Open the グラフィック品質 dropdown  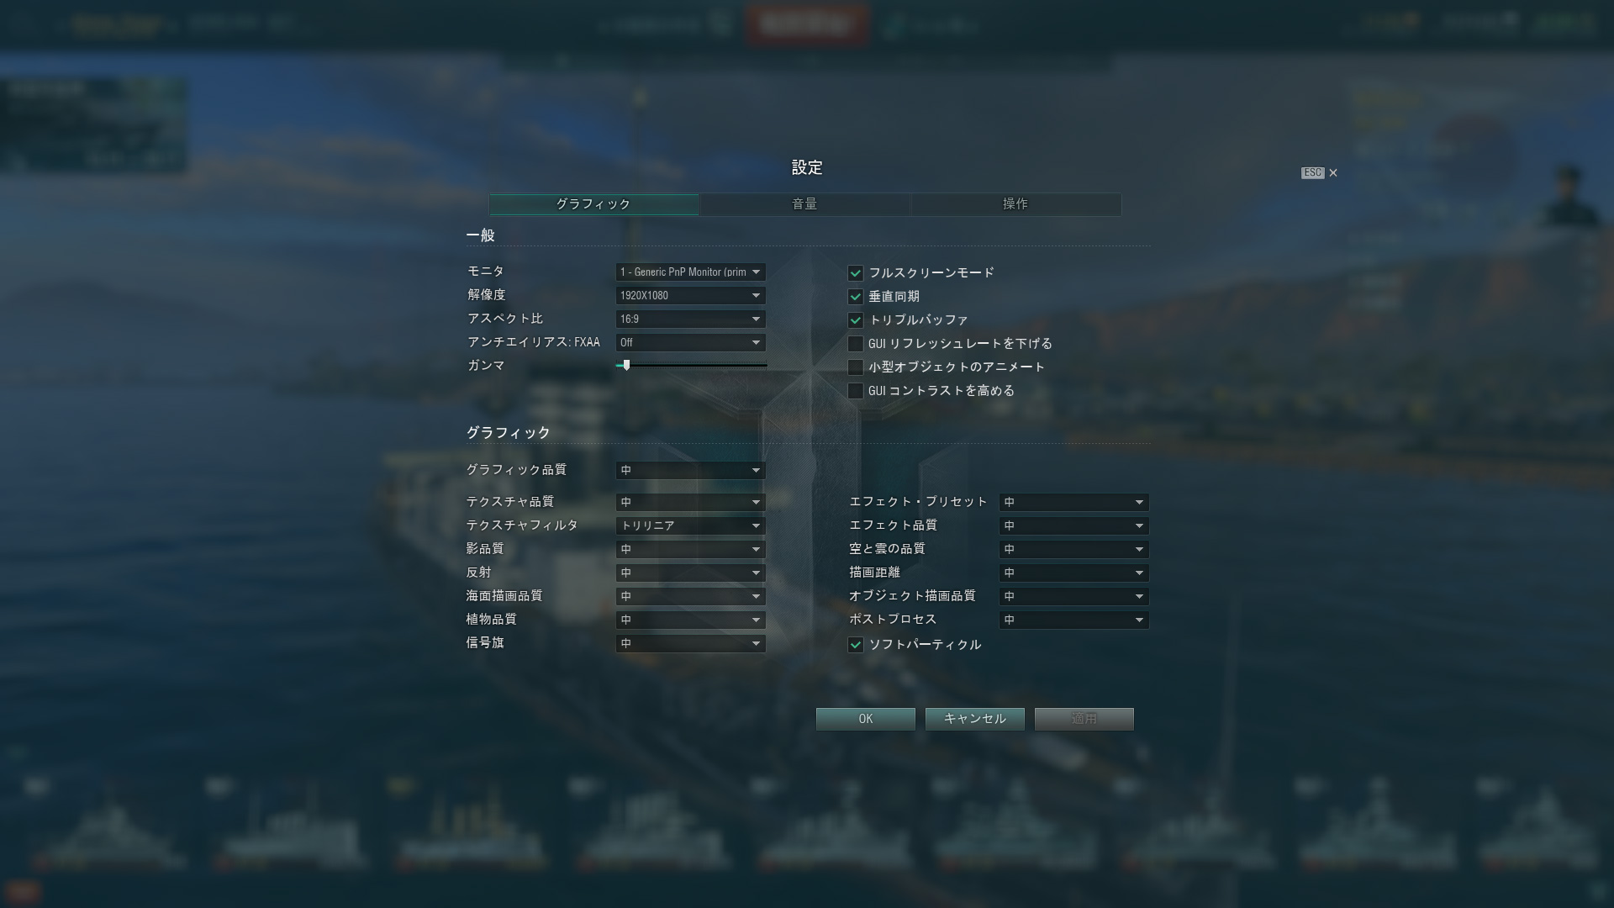[690, 471]
